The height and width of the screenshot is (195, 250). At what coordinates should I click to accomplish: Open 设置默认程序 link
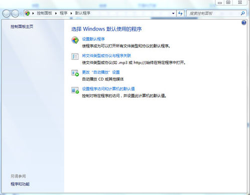tap(93, 39)
